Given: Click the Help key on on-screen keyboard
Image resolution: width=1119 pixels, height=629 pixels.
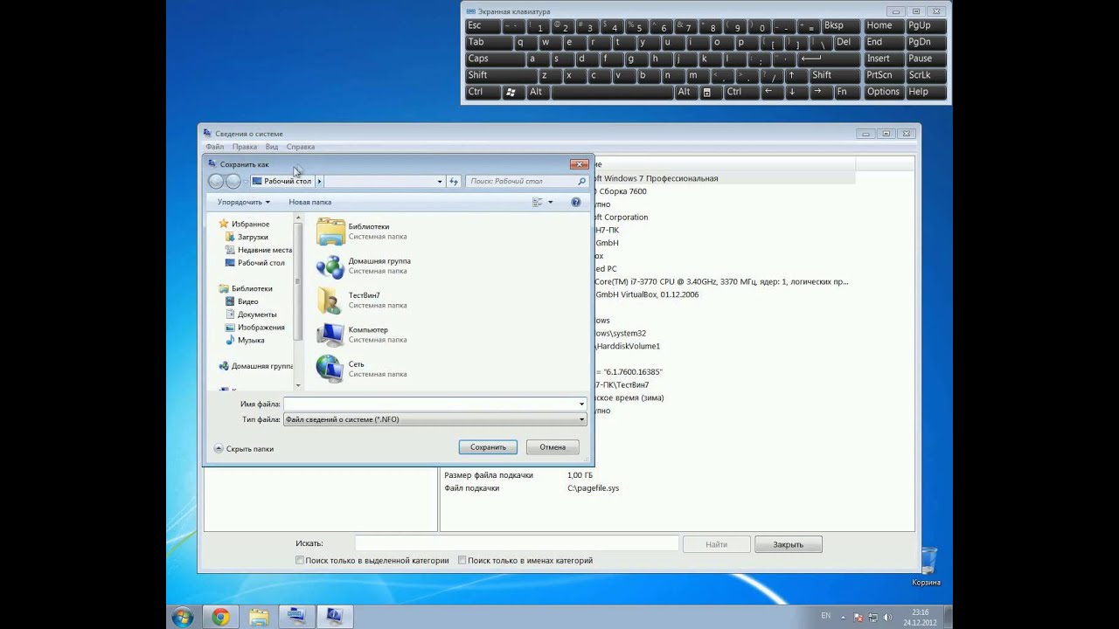Looking at the screenshot, I should (928, 92).
